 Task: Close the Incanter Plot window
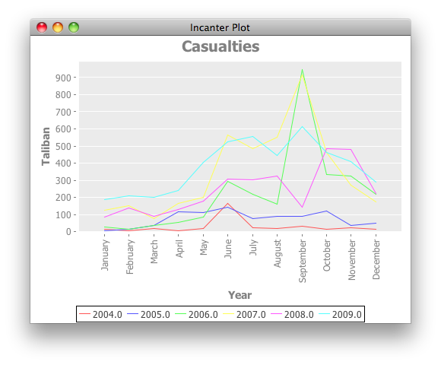pos(42,27)
